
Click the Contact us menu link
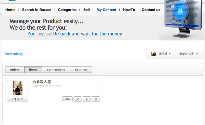pyautogui.click(x=151, y=10)
